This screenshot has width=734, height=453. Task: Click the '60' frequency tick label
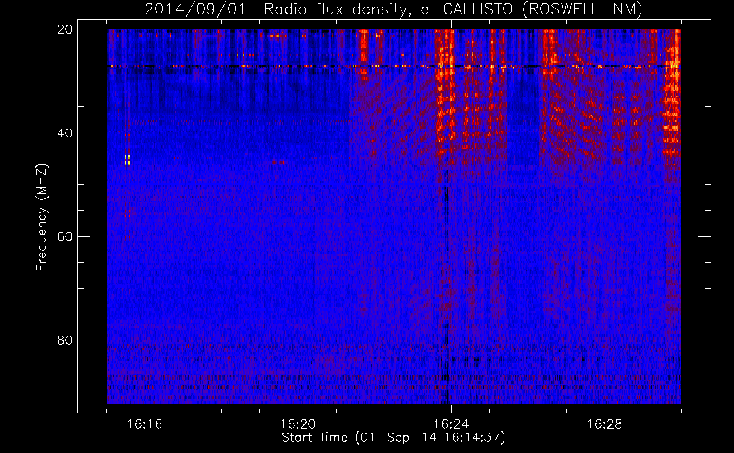click(65, 237)
